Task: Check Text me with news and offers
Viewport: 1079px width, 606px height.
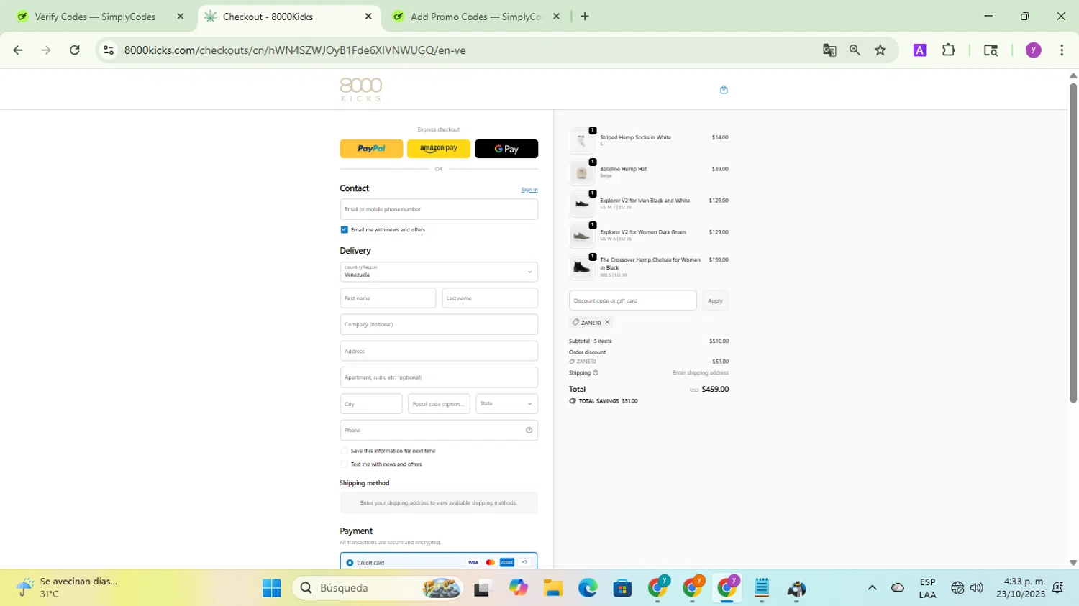Action: pos(344,464)
